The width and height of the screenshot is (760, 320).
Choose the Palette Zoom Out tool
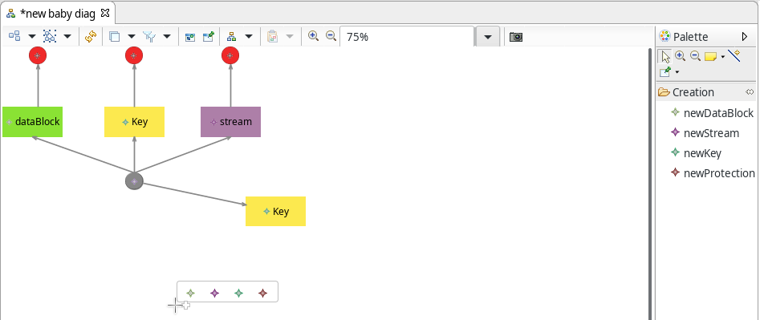[696, 55]
